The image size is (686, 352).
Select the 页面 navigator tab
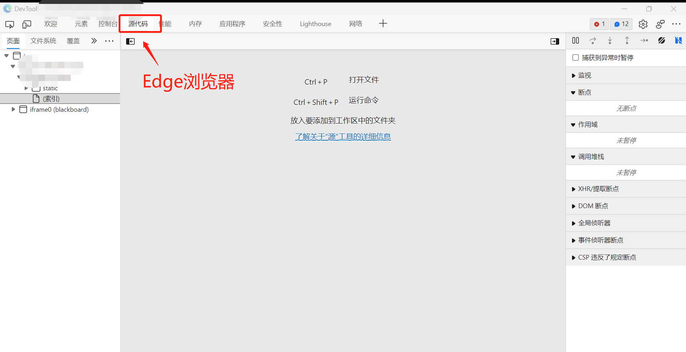pos(13,41)
